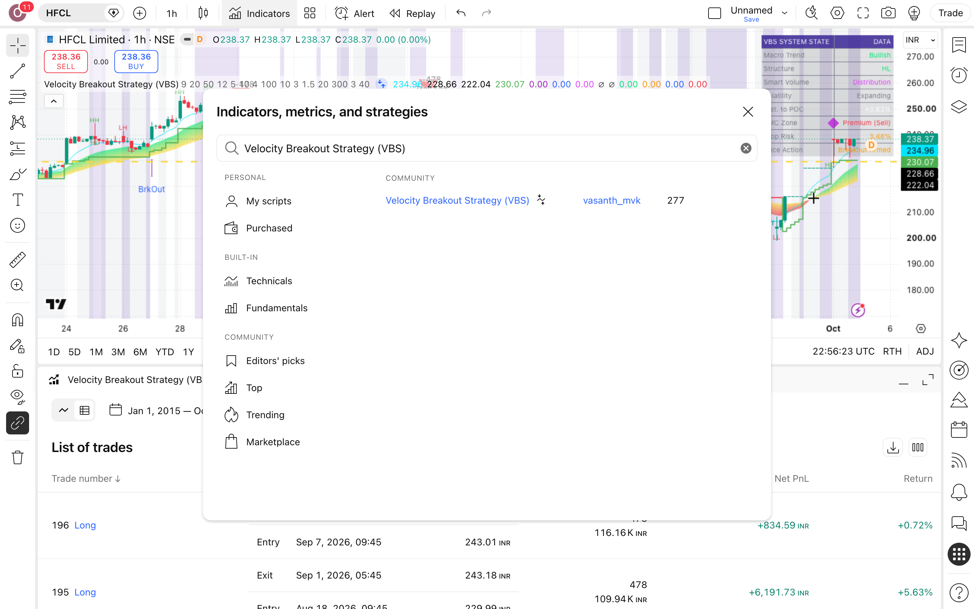Click the 238.36 BUY button
The width and height of the screenshot is (974, 609).
click(136, 61)
